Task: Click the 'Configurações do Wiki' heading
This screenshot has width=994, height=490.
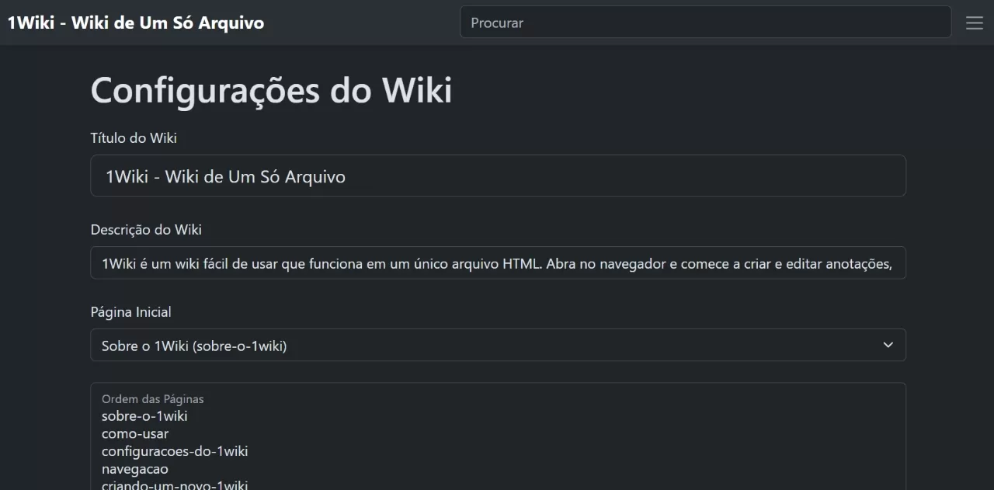Action: coord(272,91)
